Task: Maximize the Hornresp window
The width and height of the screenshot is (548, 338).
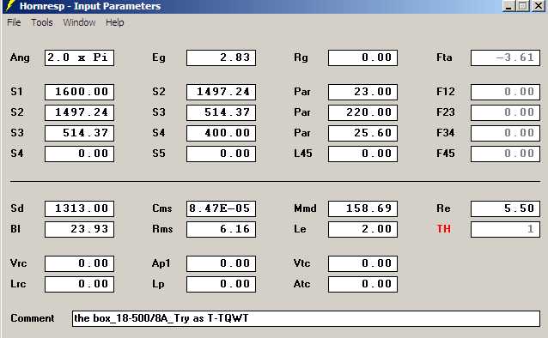Action: (x=523, y=6)
